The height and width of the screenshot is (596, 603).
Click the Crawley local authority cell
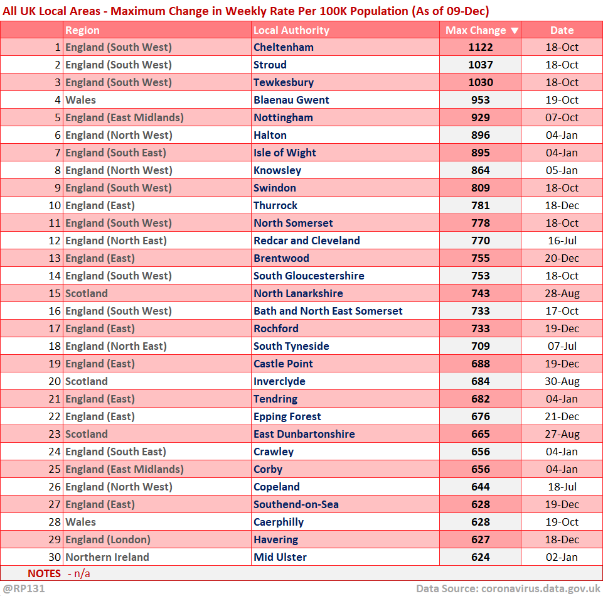click(345, 452)
